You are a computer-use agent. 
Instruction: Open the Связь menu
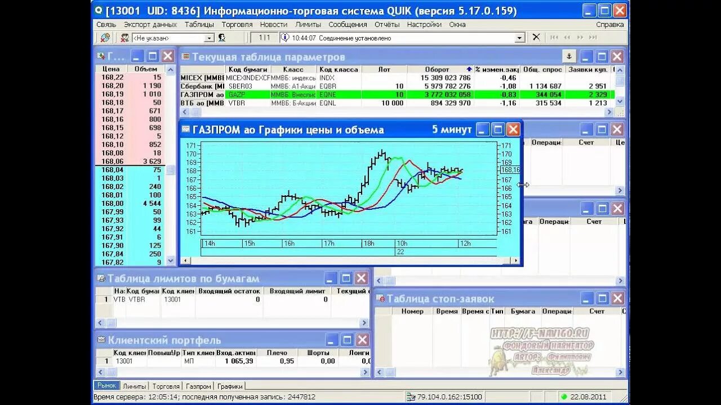coord(106,24)
